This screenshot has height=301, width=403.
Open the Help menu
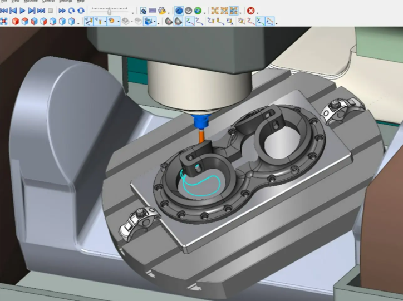pos(81,1)
